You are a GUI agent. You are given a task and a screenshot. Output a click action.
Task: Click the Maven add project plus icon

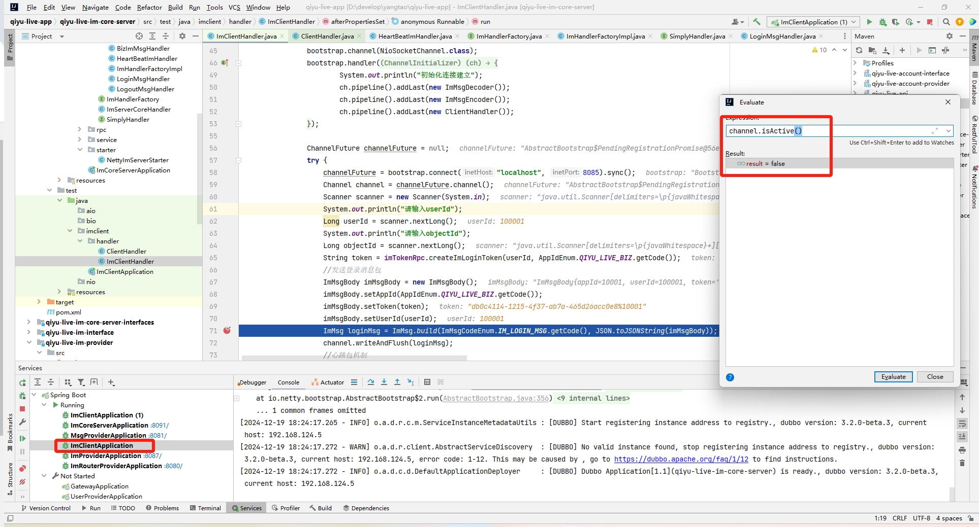(902, 50)
